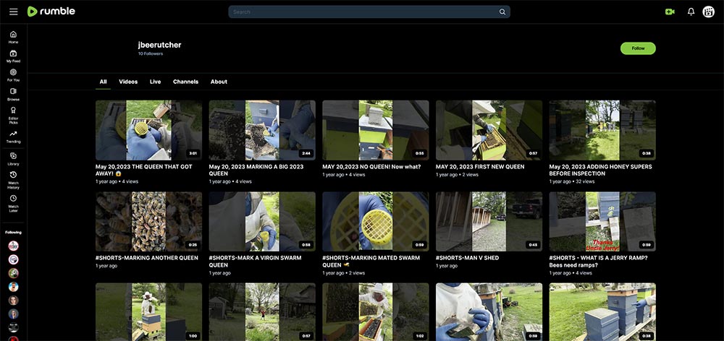The height and width of the screenshot is (341, 724).
Task: Open THE QUEEN THAT GOT AWAY thumbnail
Action: (148, 131)
